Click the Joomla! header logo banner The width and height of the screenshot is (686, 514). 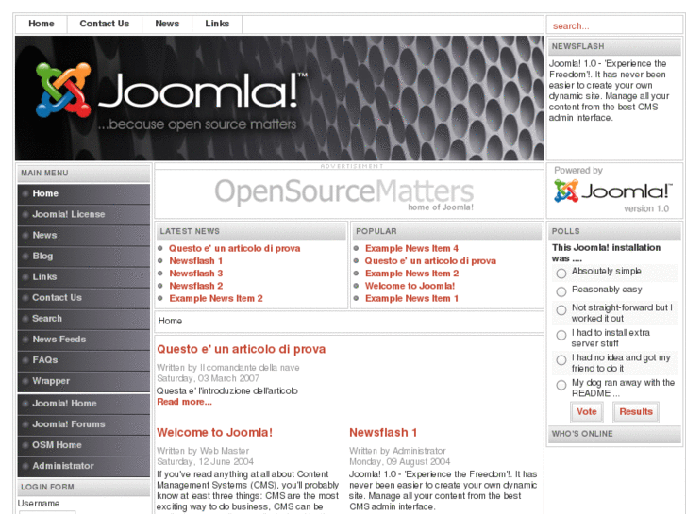(x=279, y=98)
